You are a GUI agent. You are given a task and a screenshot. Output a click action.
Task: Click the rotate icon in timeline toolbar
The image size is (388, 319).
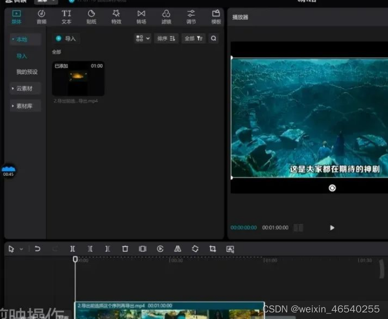point(195,249)
